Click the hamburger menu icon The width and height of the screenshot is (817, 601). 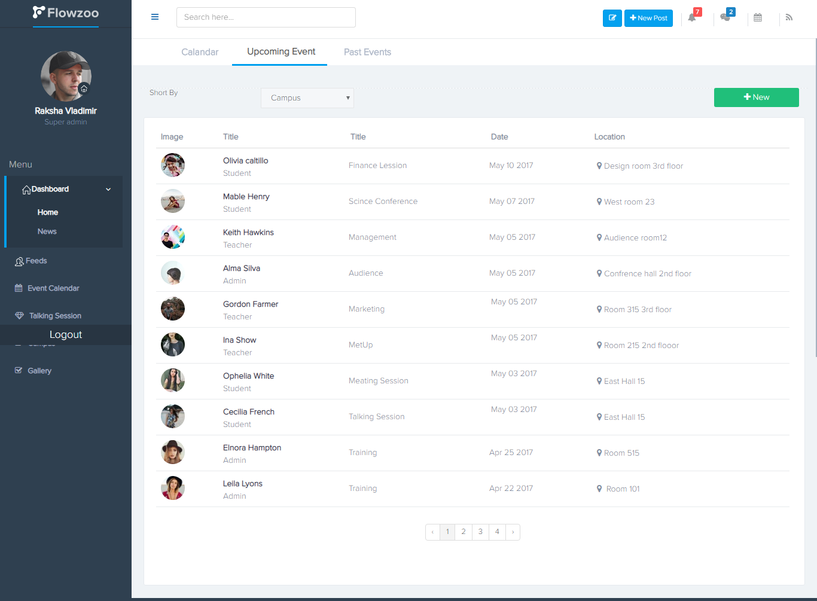(155, 17)
